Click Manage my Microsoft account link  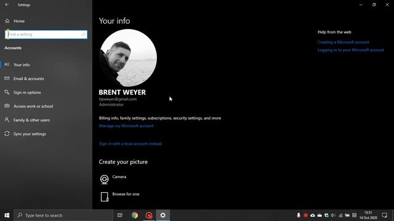(126, 126)
